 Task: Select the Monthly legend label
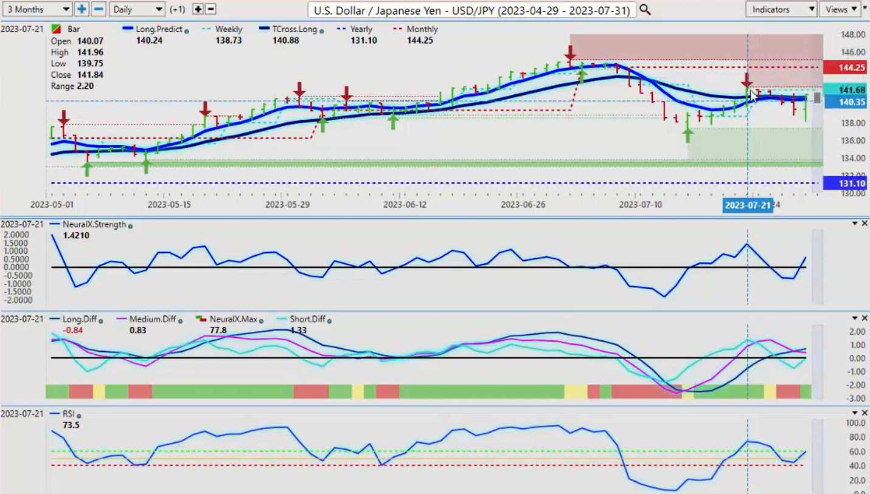[x=422, y=29]
